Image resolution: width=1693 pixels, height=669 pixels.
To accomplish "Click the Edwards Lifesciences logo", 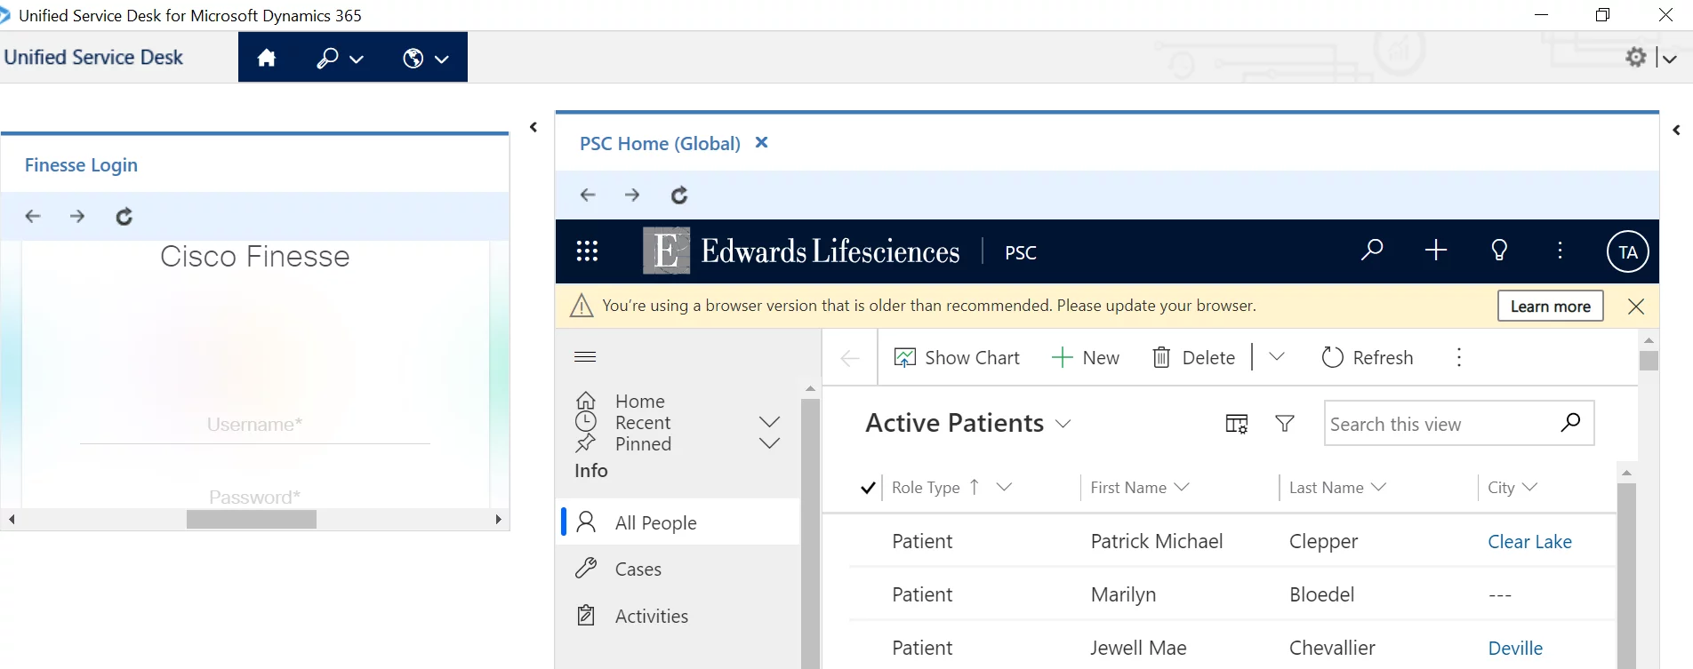I will [801, 251].
